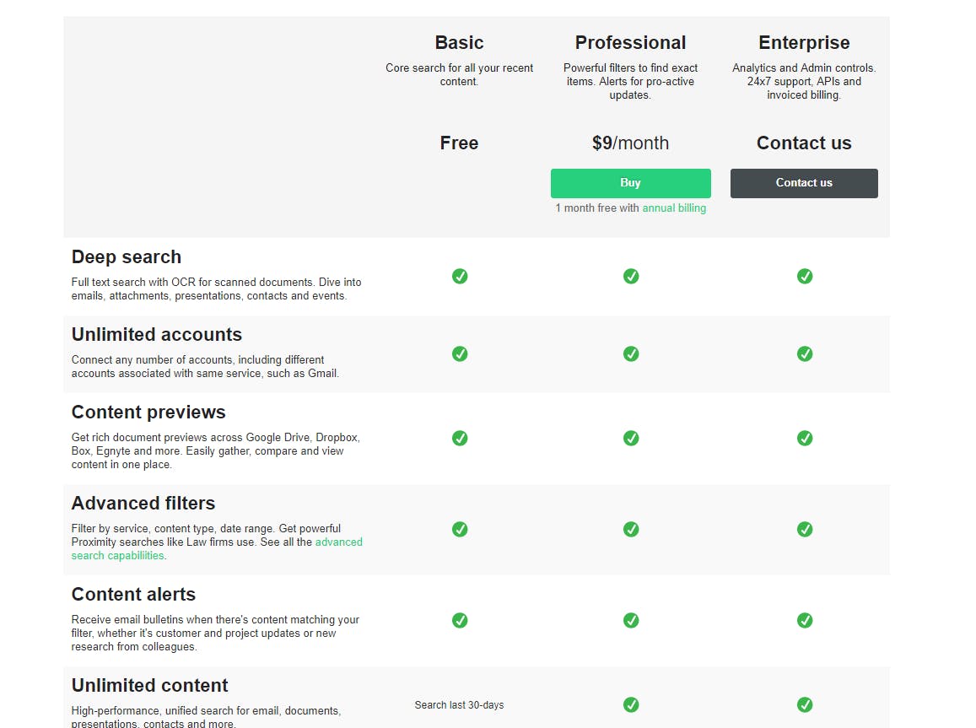Click Unlimited accounts checkmark under Professional
This screenshot has width=976, height=728.
pos(631,353)
